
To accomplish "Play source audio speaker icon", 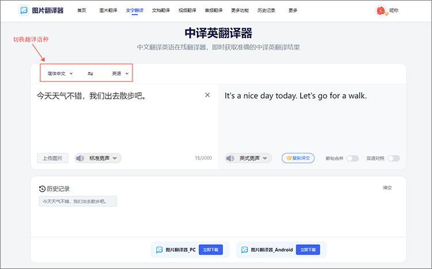I will [80, 158].
